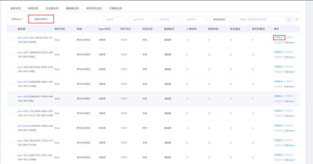Open server link ecm-ad97 with IP 192.168.0.56
This screenshot has height=164, width=313.
(23, 53)
